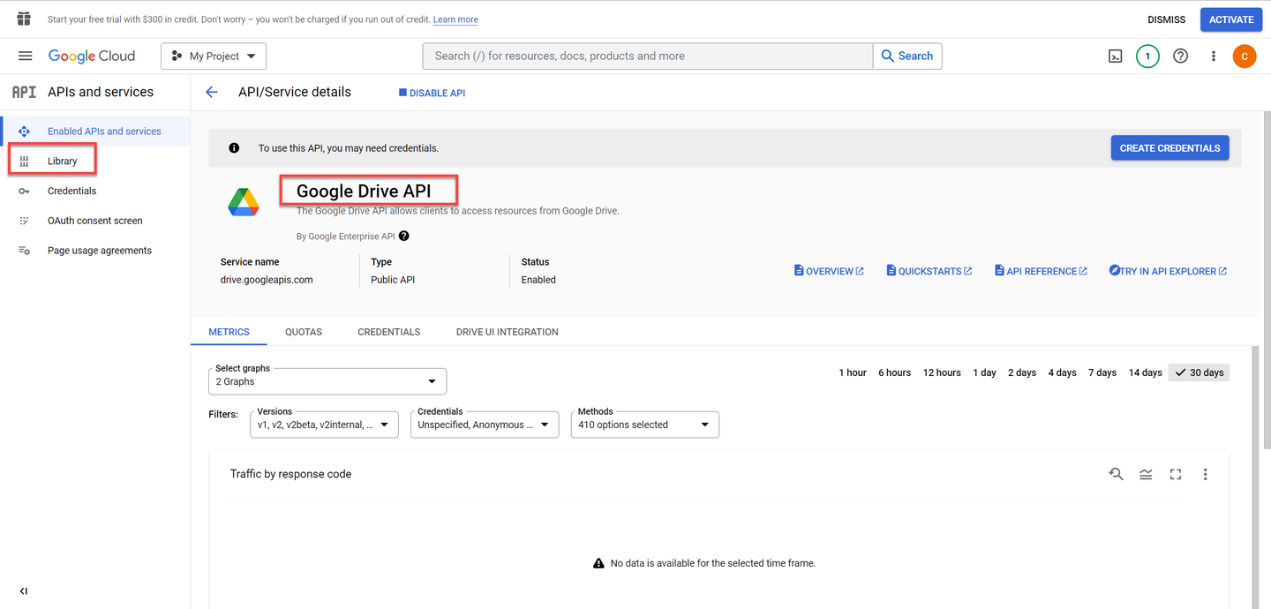Screen dimensions: 1271x609
Task: Collapse the left navigation panel
Action: (24, 591)
